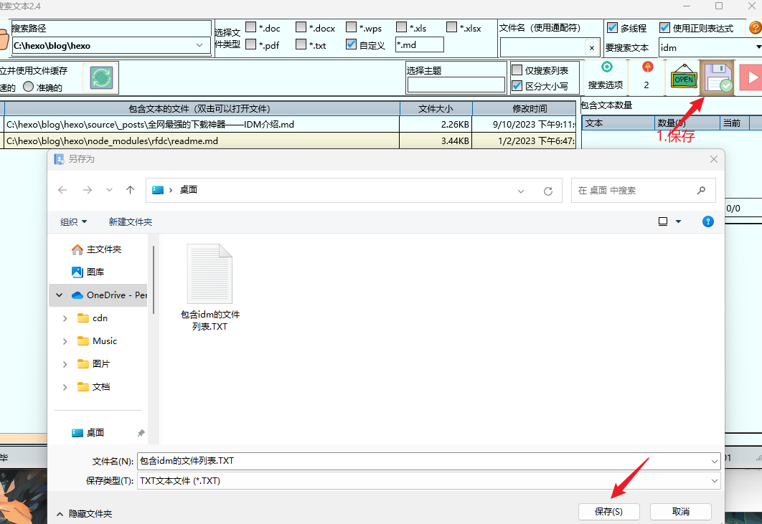
Task: Click the green refresh cache icon
Action: (x=101, y=78)
